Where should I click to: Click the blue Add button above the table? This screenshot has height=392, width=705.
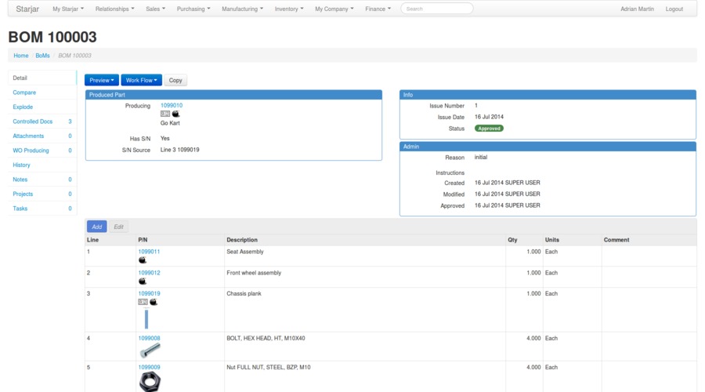[96, 227]
